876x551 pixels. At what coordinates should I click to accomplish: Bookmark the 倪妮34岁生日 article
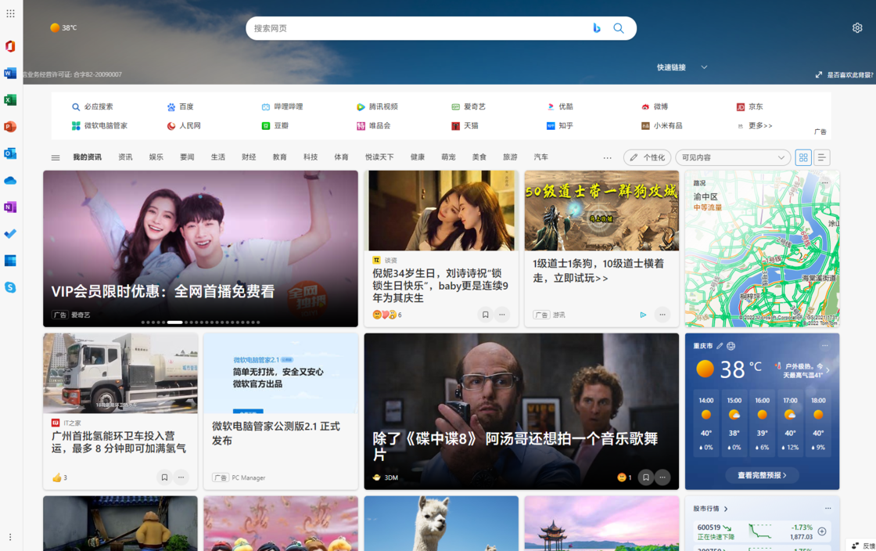(x=485, y=315)
